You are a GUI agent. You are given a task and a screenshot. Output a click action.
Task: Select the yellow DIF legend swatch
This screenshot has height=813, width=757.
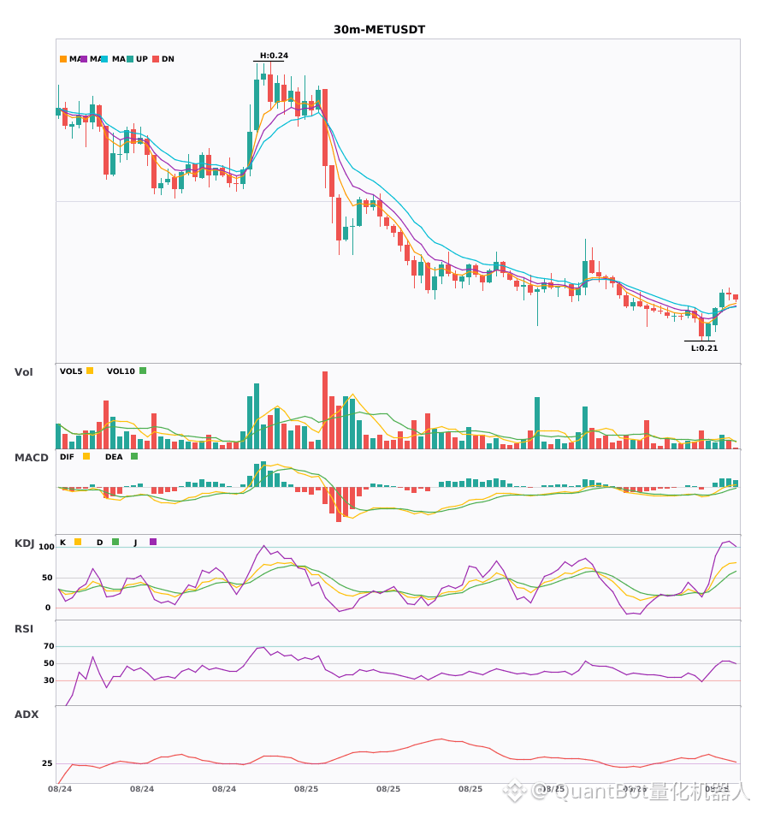[86, 456]
